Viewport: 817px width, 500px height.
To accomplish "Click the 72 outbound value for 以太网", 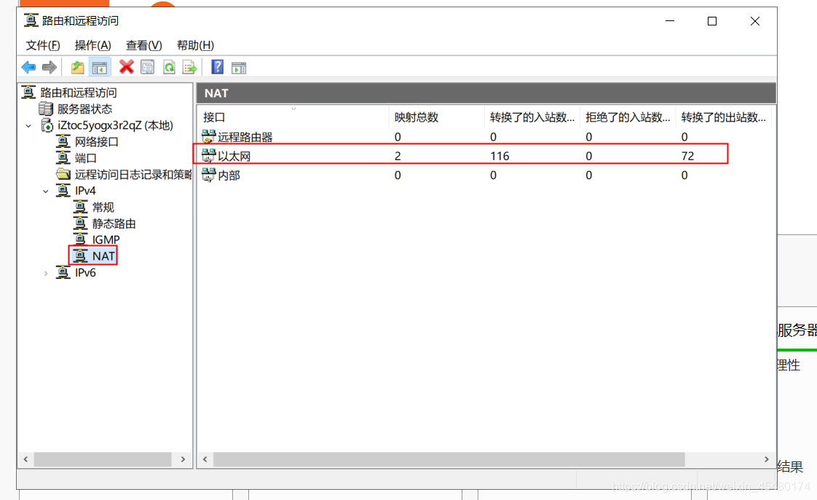I will [x=688, y=156].
